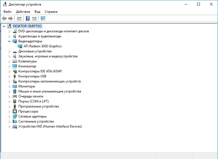This screenshot has height=159, width=218.
Task: Click the Forward arrow toolbar icon
Action: (x=11, y=19)
